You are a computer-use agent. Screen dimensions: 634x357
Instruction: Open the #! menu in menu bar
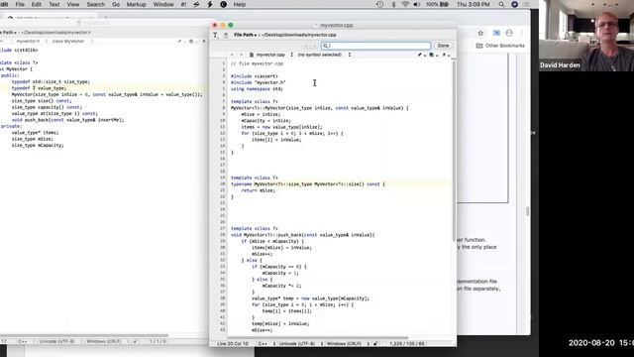point(183,4)
